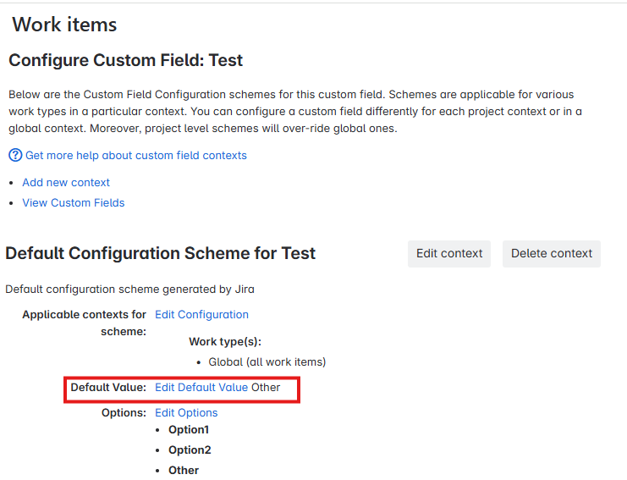Click the 'Work items' page heading
This screenshot has height=480, width=627.
[64, 25]
